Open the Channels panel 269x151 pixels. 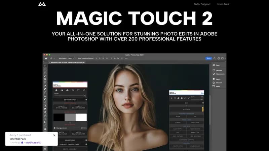click(x=218, y=83)
